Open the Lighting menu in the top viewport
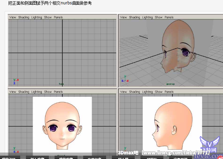This screenshot has width=223, height=159. 37,17
